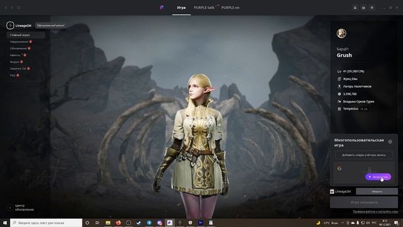Switch to the Игра tab
The width and height of the screenshot is (403, 227).
click(181, 8)
